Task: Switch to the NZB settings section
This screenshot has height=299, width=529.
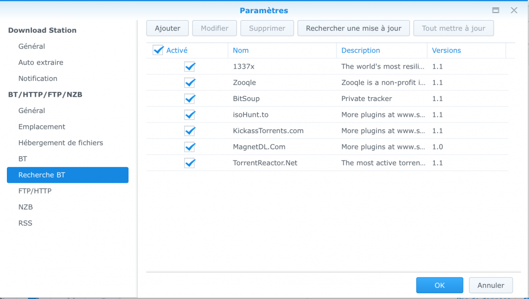Action: (25, 207)
